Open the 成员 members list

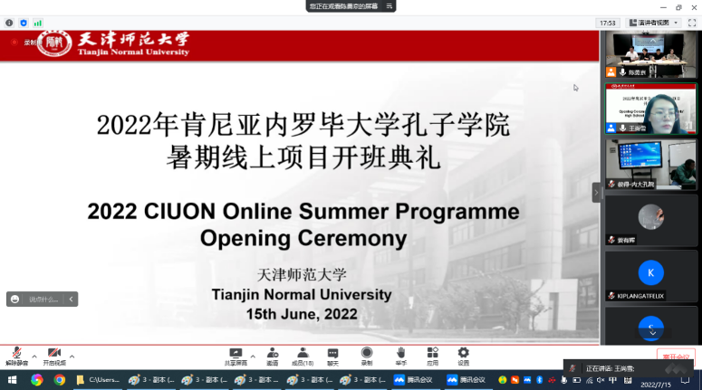303,353
